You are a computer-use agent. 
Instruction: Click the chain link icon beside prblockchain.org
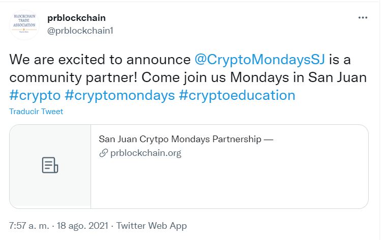(x=104, y=153)
